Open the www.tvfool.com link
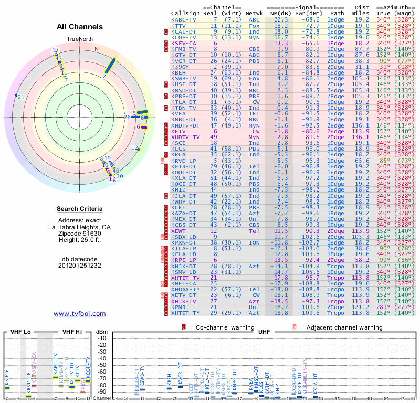Screen dimensions: 420x403 click(80, 314)
